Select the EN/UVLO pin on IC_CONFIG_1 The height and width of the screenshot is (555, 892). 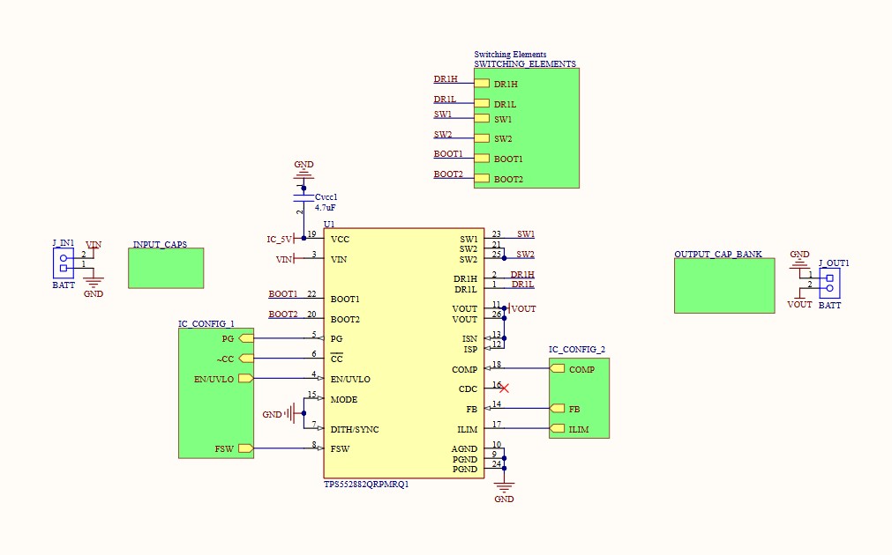pos(244,378)
